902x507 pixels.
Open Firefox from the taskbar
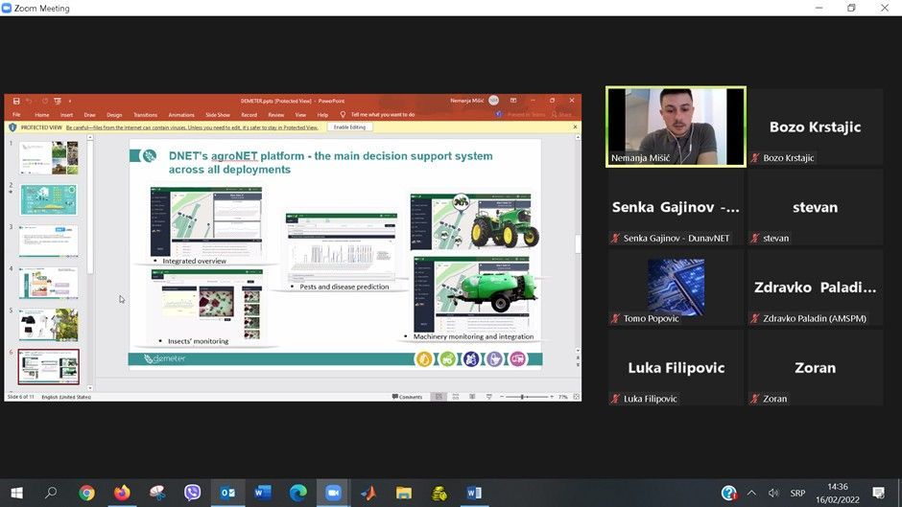(x=122, y=493)
